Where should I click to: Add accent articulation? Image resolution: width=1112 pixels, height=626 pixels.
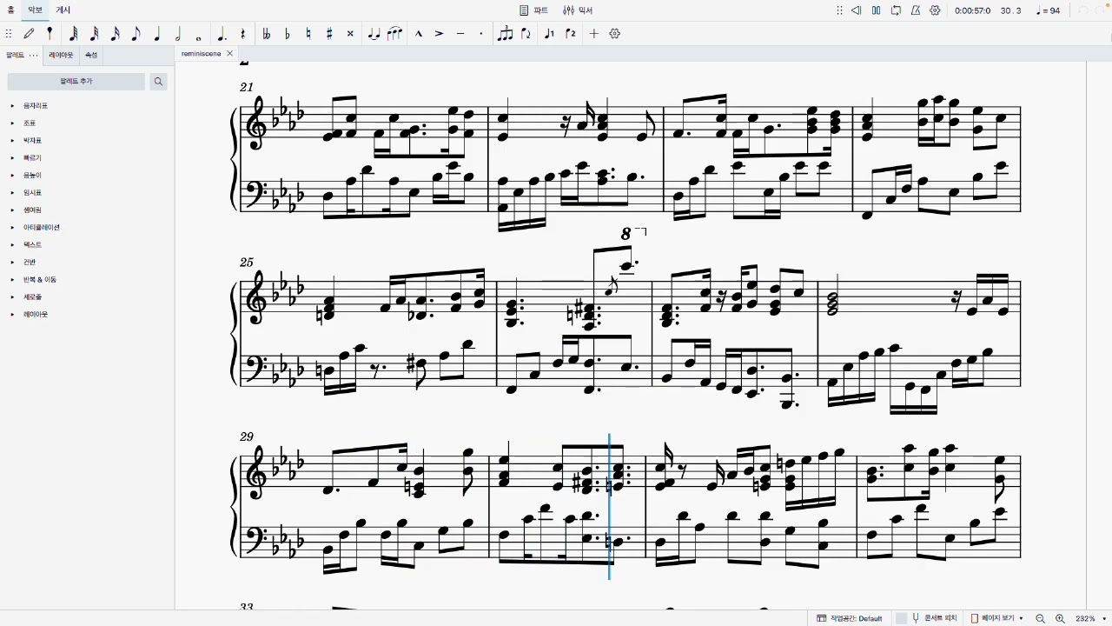[x=439, y=34]
